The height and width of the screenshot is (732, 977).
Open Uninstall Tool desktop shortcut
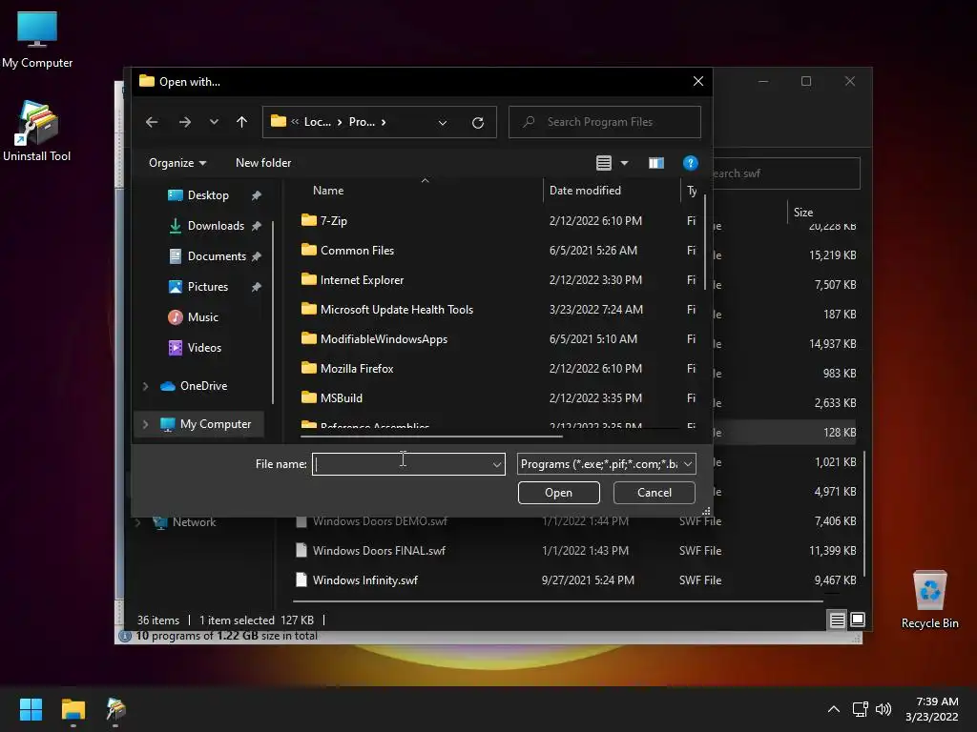coord(37,131)
